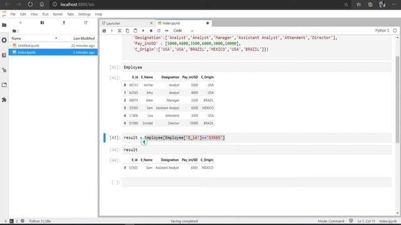Screen dimensions: 401x225
Task: Click the empty code cell at the bottom
Action: coord(257,182)
